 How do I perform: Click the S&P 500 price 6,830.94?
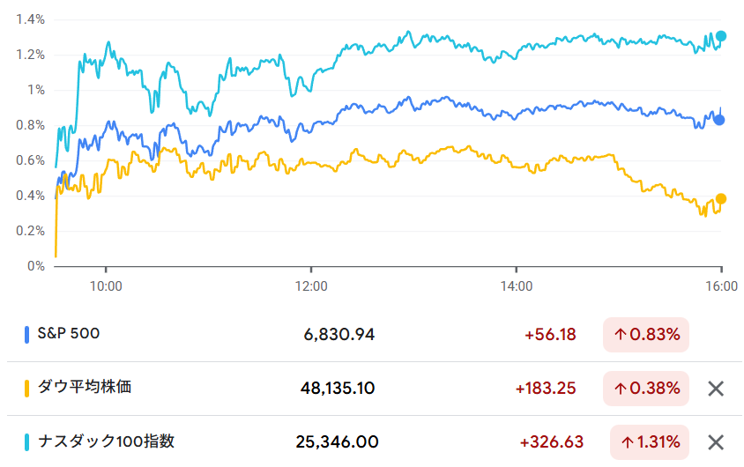click(x=339, y=335)
